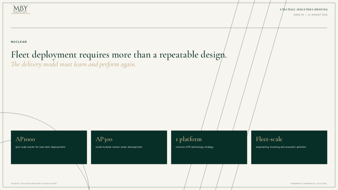Select the headline 'Fleet deployment requires more than a repeatable design.'
338x190 pixels.
[119, 55]
